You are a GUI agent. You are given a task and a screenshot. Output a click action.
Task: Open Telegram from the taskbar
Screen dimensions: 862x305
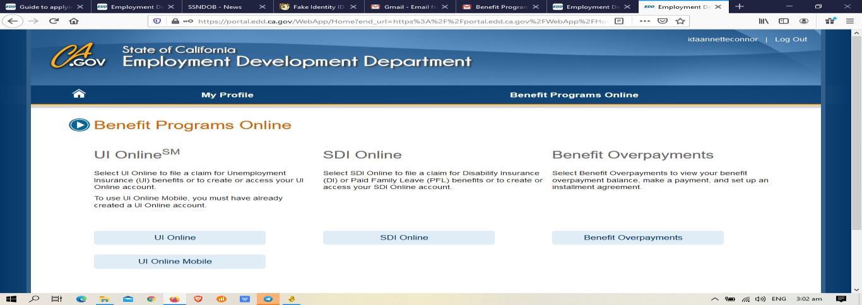point(268,299)
